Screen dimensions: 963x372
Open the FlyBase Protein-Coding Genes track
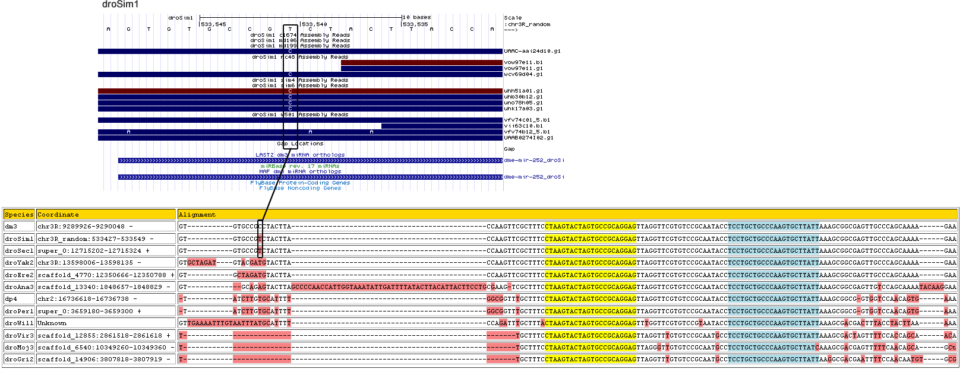(x=300, y=183)
